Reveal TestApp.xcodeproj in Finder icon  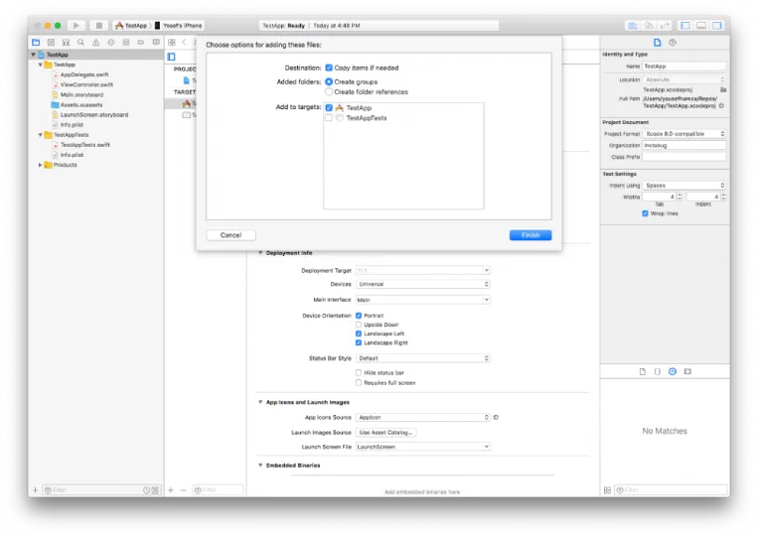click(x=723, y=89)
